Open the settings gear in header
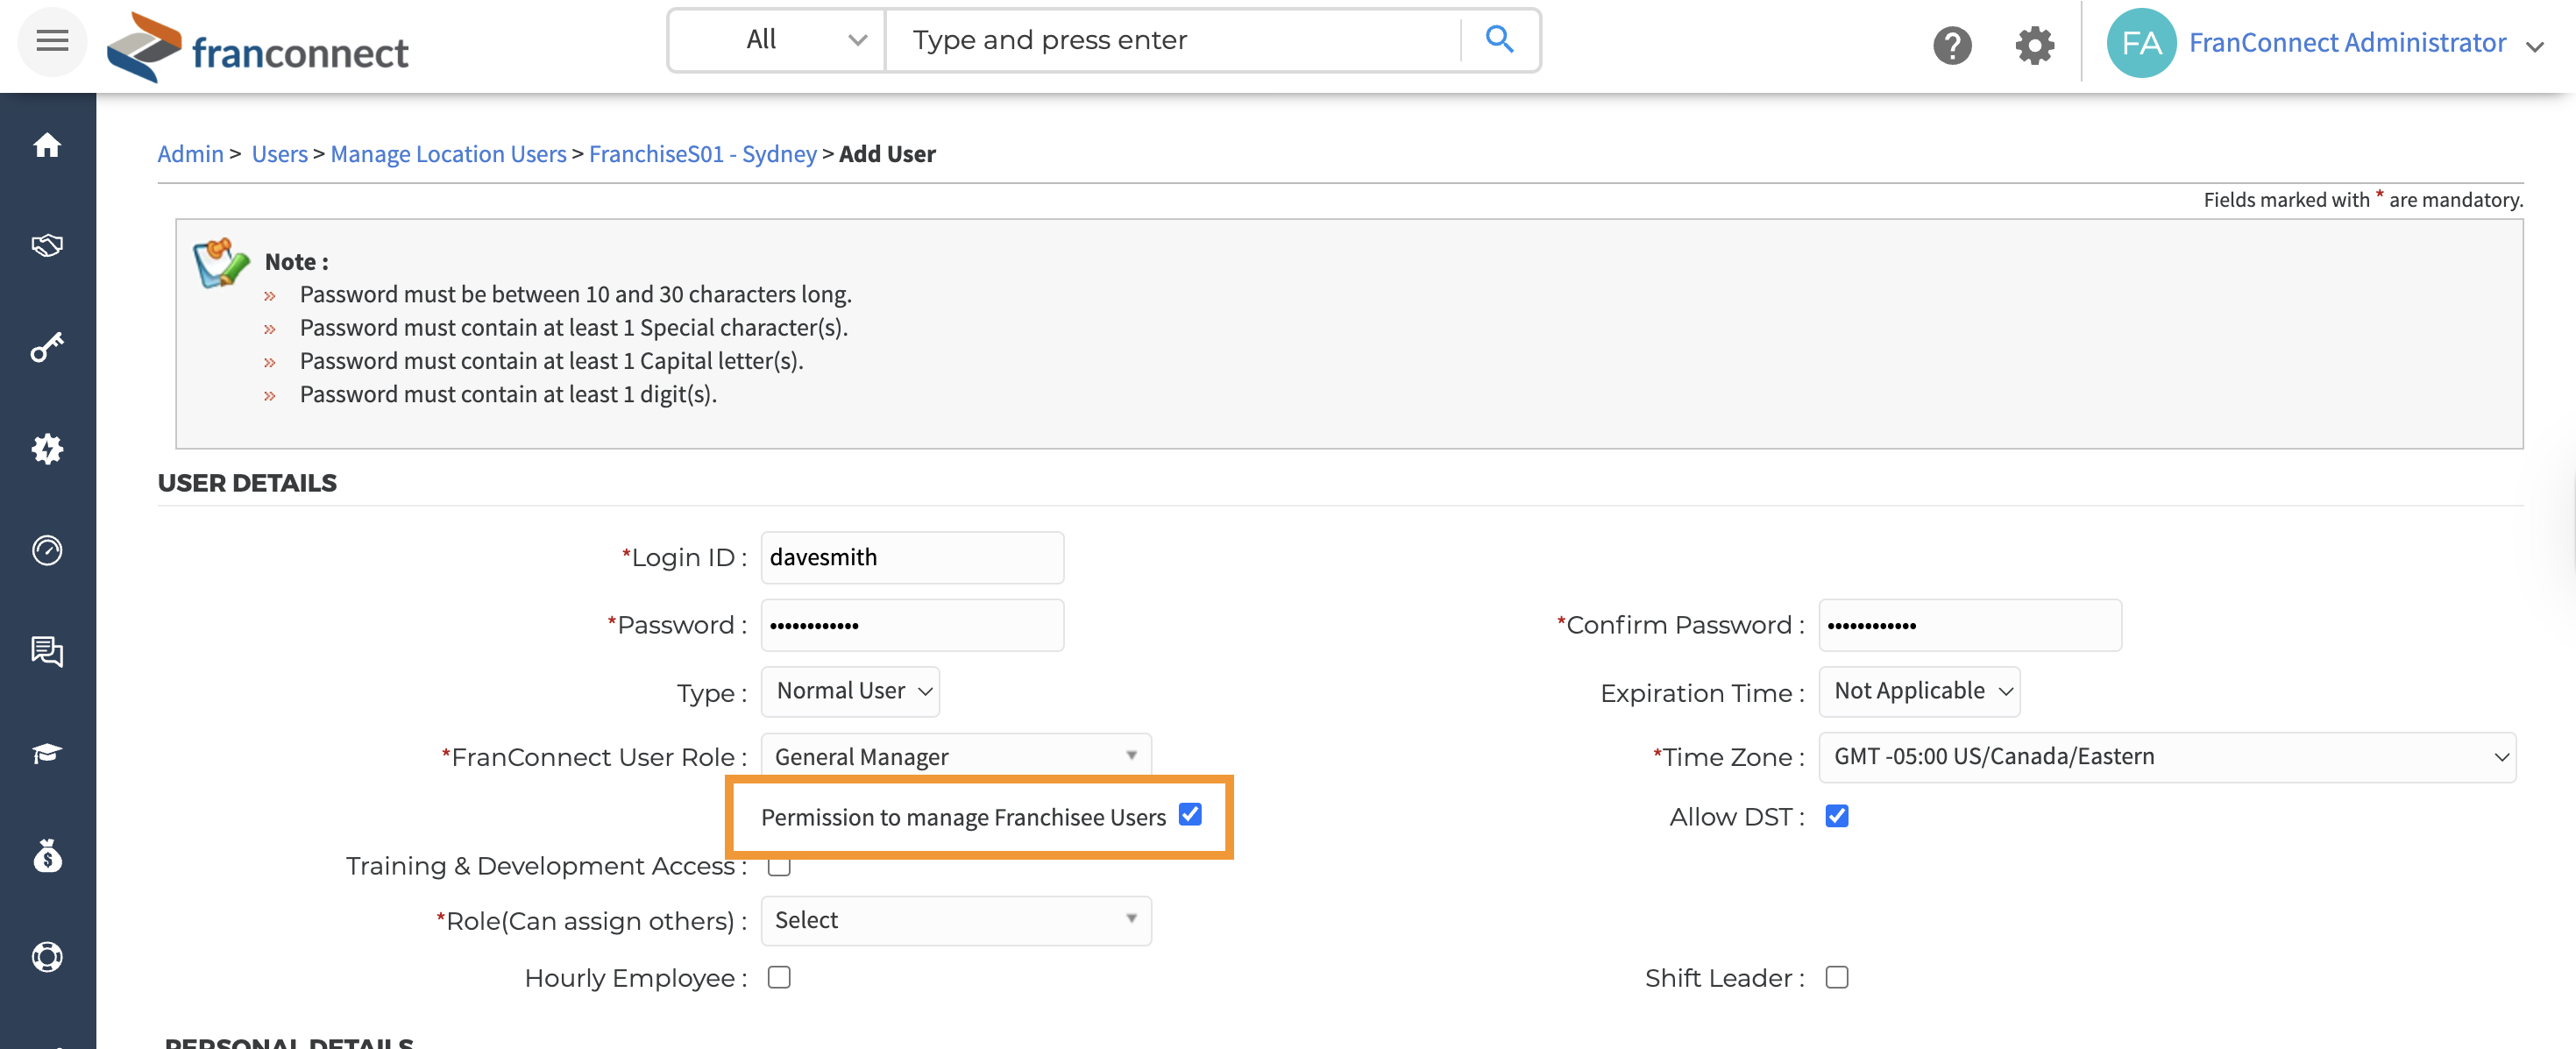 pos(2034,45)
